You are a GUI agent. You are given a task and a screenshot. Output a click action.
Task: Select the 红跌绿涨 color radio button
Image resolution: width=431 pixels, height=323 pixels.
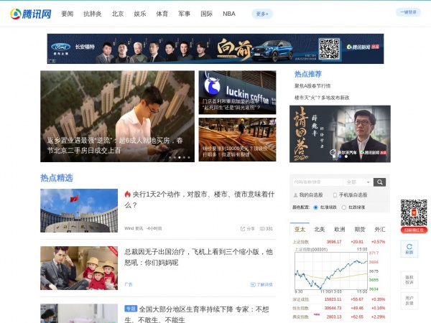pyautogui.click(x=343, y=207)
